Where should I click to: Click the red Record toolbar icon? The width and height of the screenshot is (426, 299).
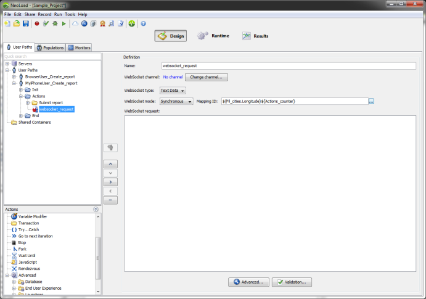click(x=36, y=23)
